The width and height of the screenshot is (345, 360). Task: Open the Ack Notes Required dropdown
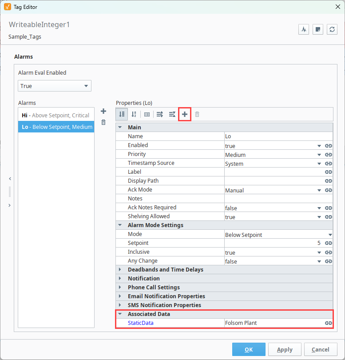319,208
